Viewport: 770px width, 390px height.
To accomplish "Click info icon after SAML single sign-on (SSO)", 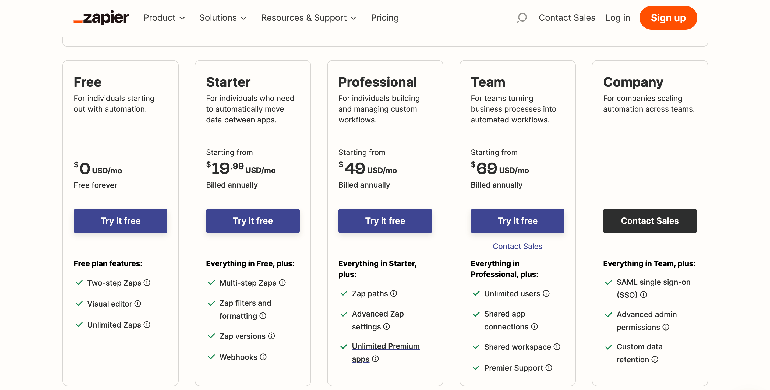I will (x=644, y=295).
